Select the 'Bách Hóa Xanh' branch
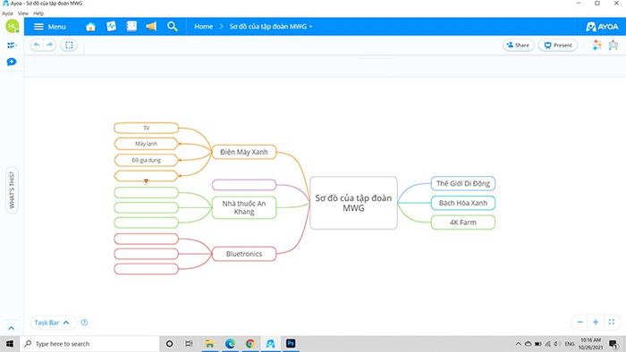 point(463,203)
